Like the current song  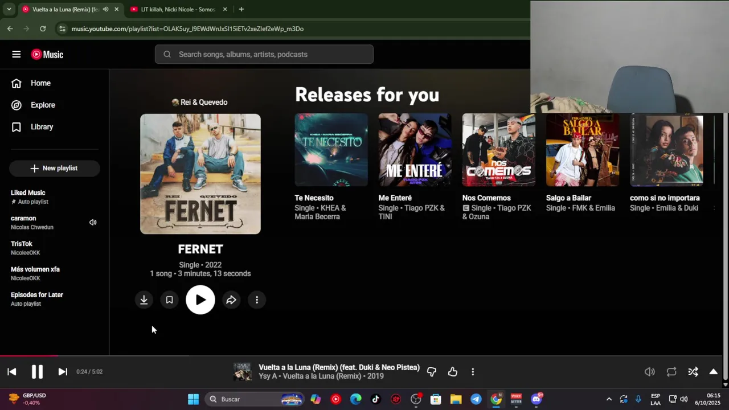(x=453, y=372)
